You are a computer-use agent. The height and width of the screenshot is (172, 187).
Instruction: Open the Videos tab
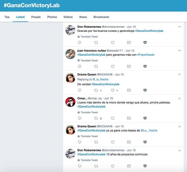click(68, 17)
